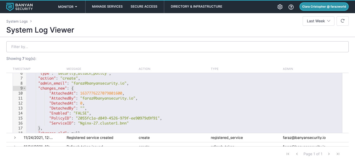Click the System Log Viewer heading
Screen dimensions: 355x161
(x=40, y=30)
